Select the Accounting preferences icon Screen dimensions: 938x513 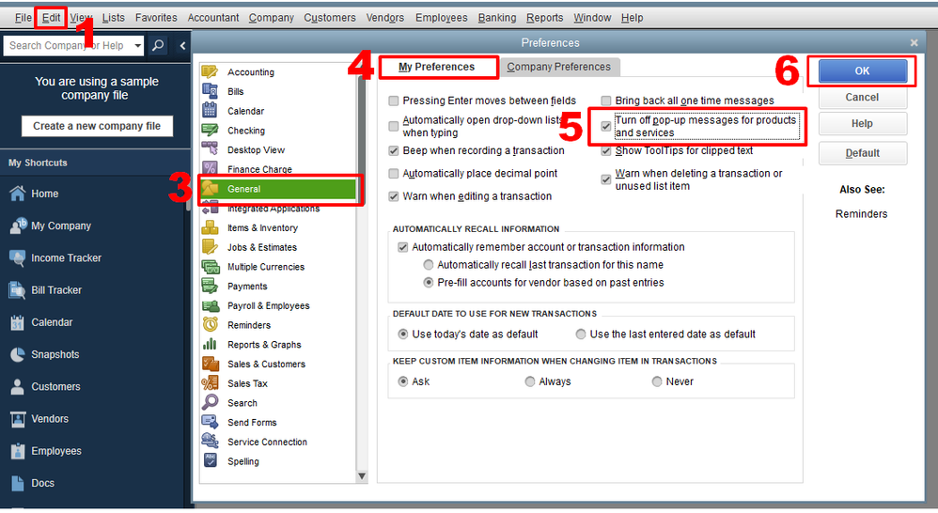click(x=210, y=71)
